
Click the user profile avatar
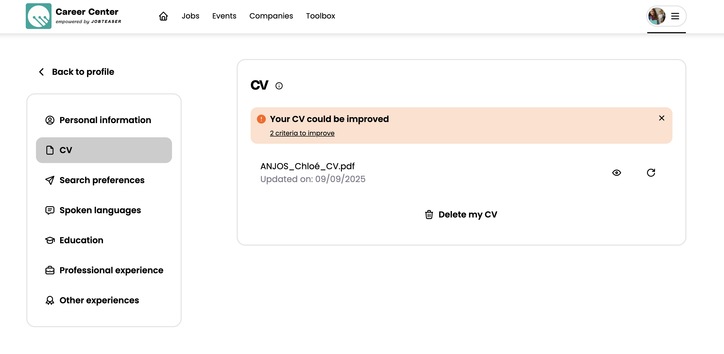[657, 16]
